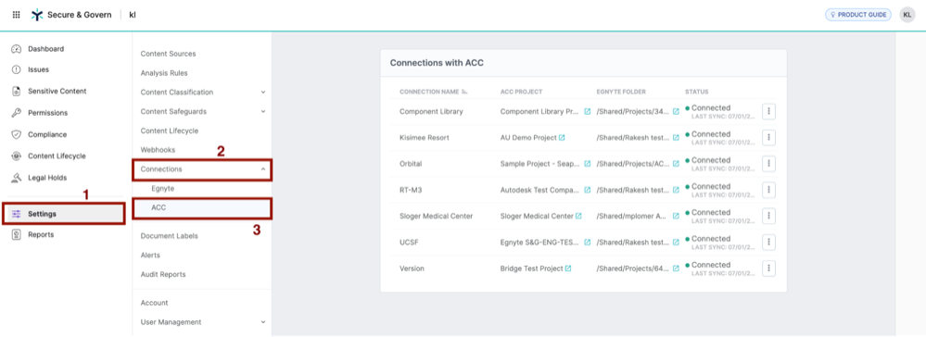Open Issues in the sidebar

click(x=38, y=69)
